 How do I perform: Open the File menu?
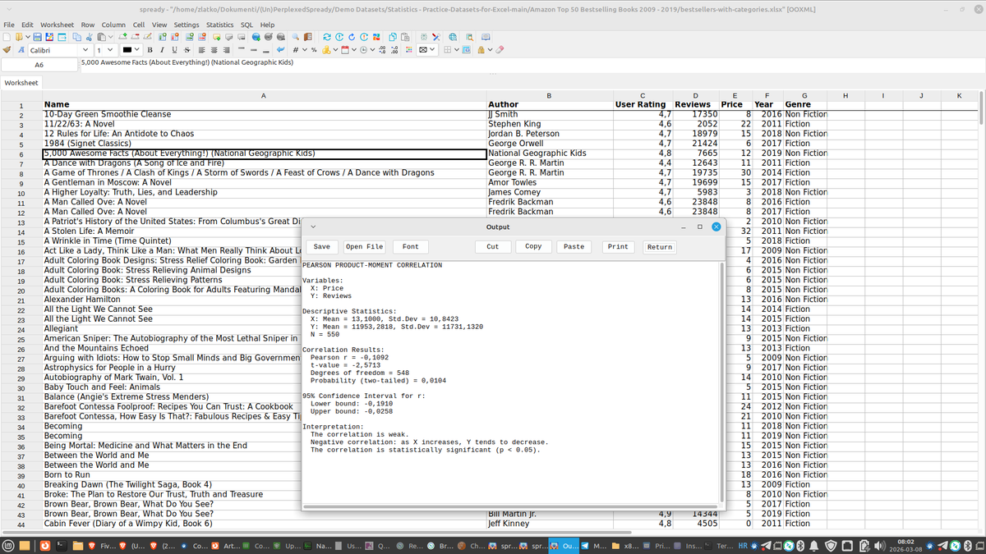[9, 25]
